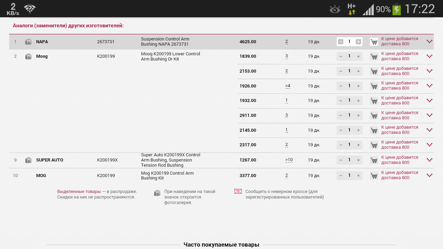The image size is (443, 249).
Task: Expand details chevron for SUPER AUTO row
Action: point(430,160)
